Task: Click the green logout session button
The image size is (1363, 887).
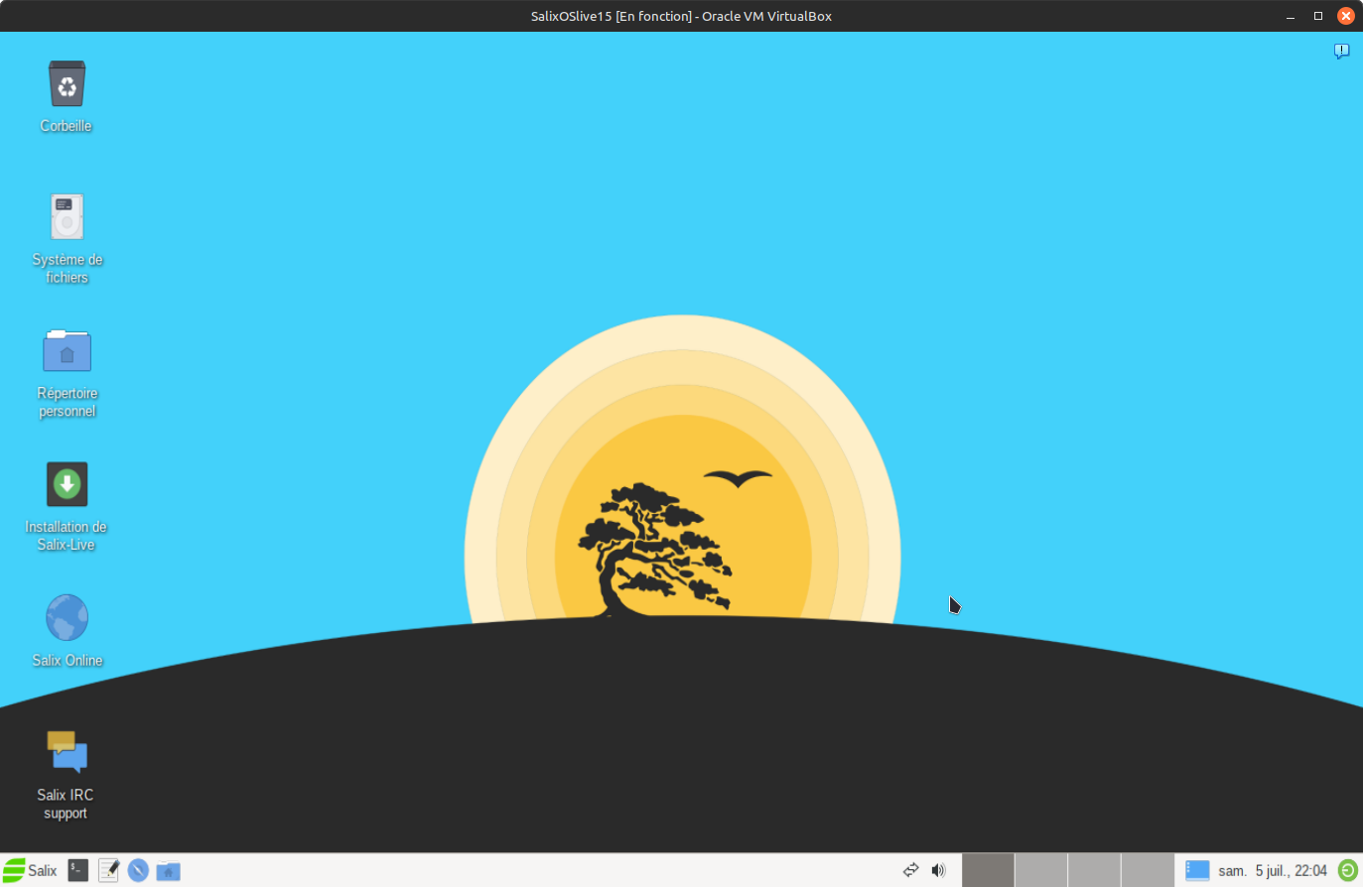Action: [x=1347, y=870]
